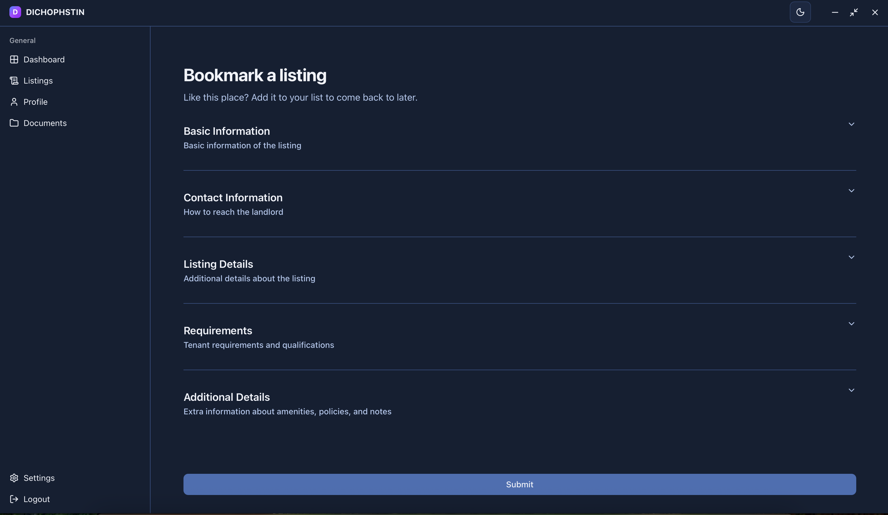This screenshot has height=515, width=888.
Task: Click the Listings scroll icon
Action: point(14,81)
